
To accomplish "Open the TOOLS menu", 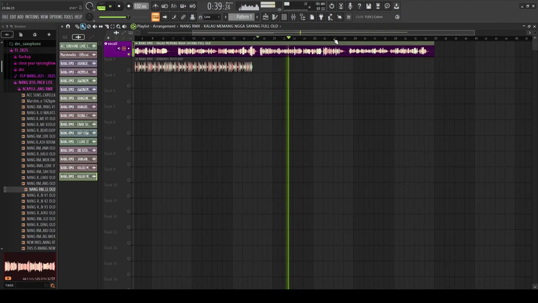I will 69,17.
